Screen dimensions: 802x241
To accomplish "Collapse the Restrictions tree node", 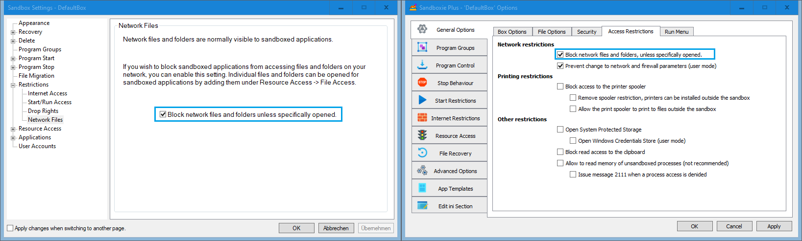I will [x=13, y=85].
